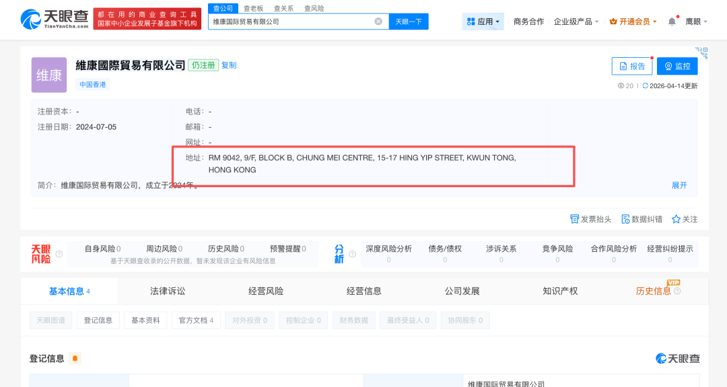Select the 查老板 search tab
The width and height of the screenshot is (727, 387).
click(x=254, y=9)
